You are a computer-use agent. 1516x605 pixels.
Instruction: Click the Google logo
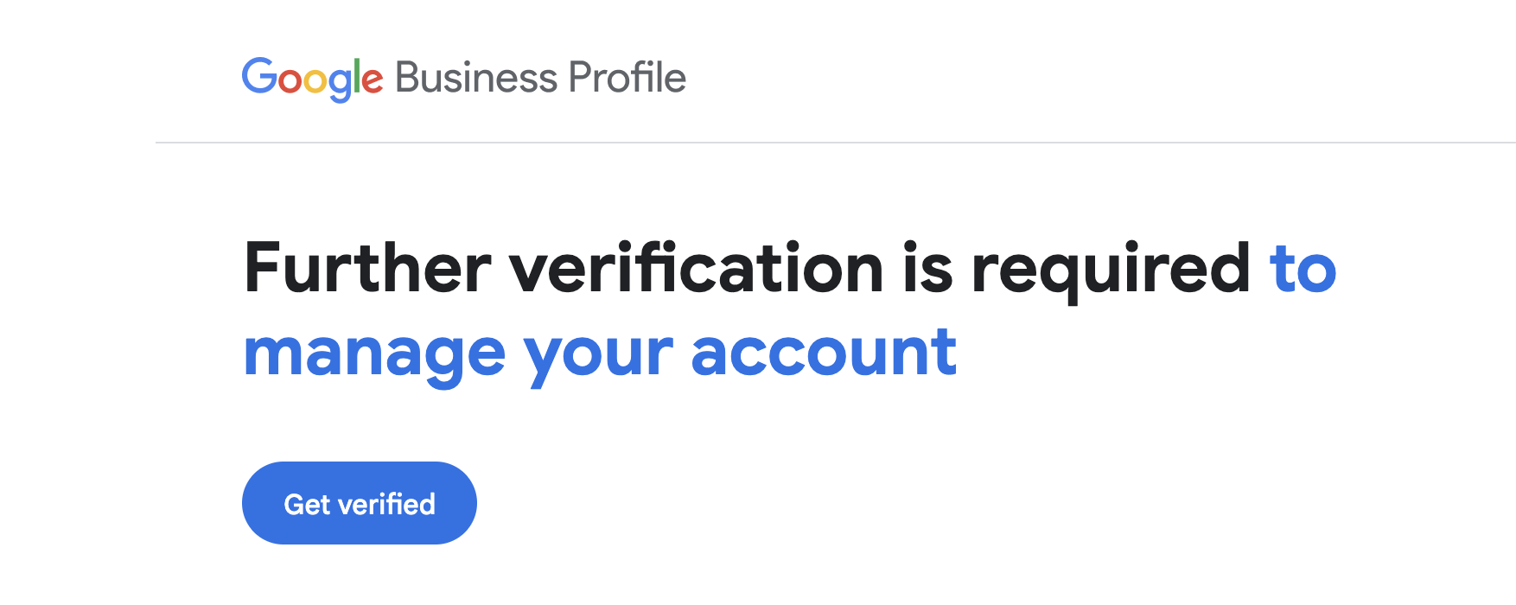(x=312, y=79)
